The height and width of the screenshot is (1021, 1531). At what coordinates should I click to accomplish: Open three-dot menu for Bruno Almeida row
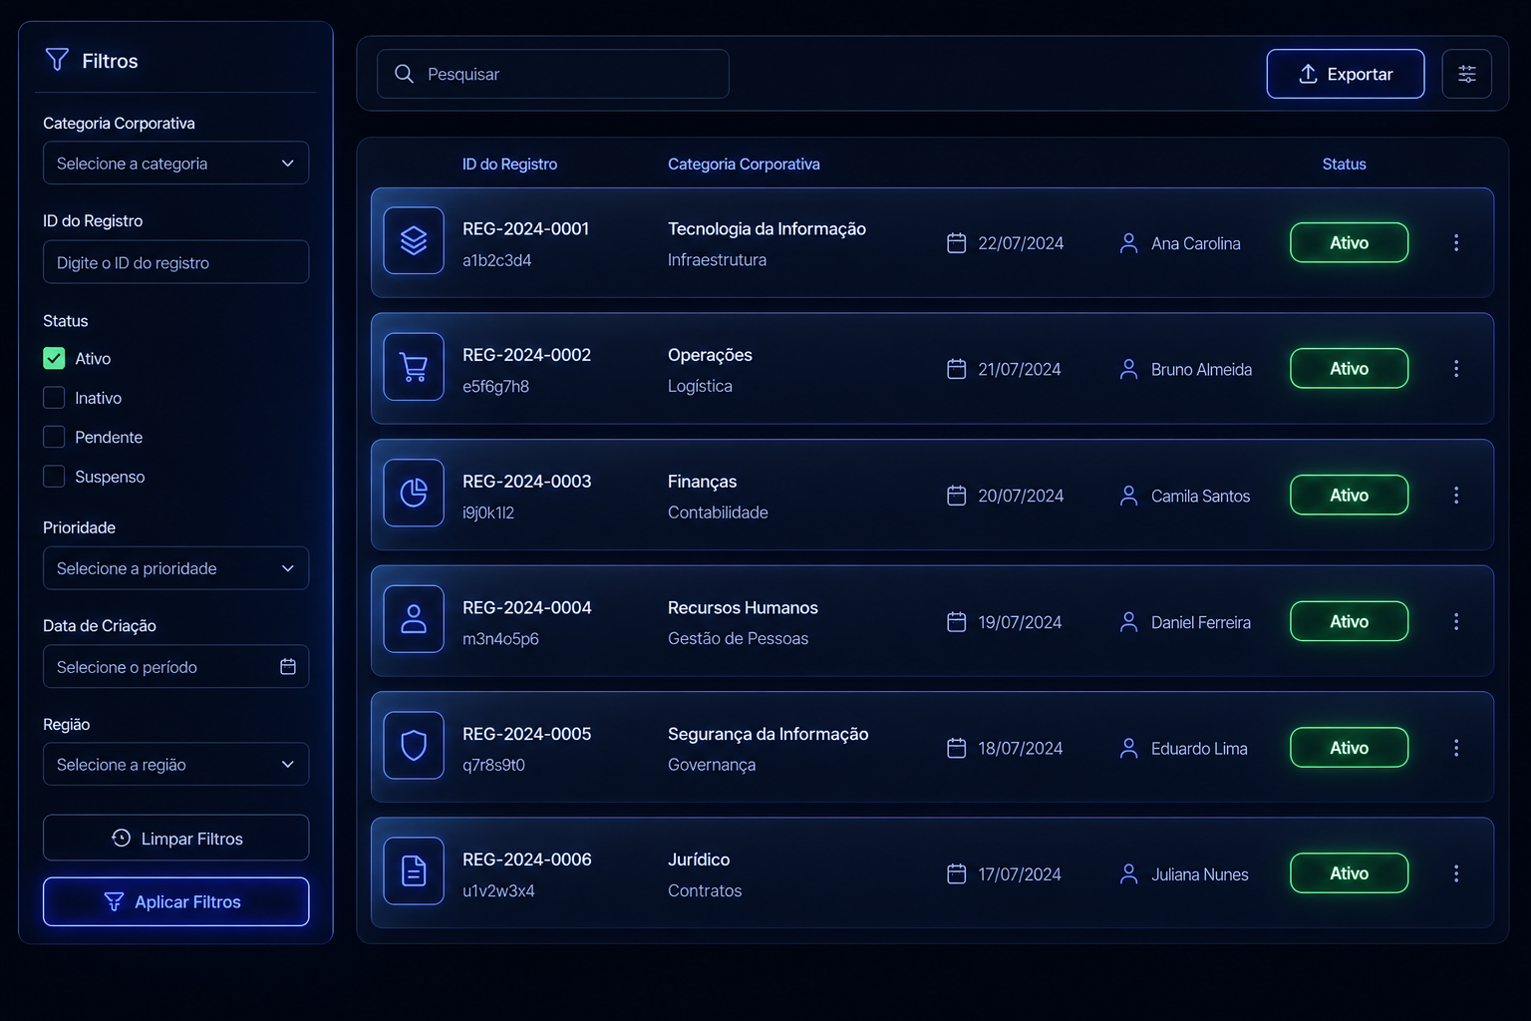(x=1455, y=369)
